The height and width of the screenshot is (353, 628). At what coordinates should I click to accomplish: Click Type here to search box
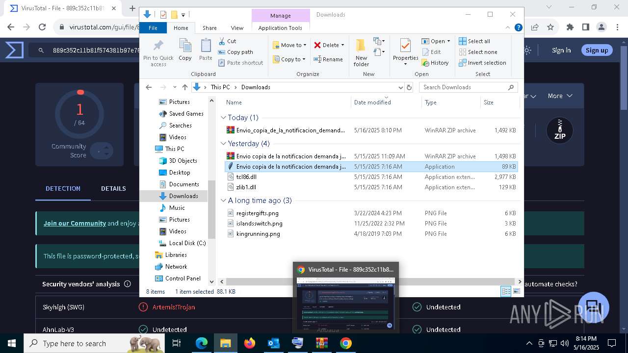[x=94, y=343]
